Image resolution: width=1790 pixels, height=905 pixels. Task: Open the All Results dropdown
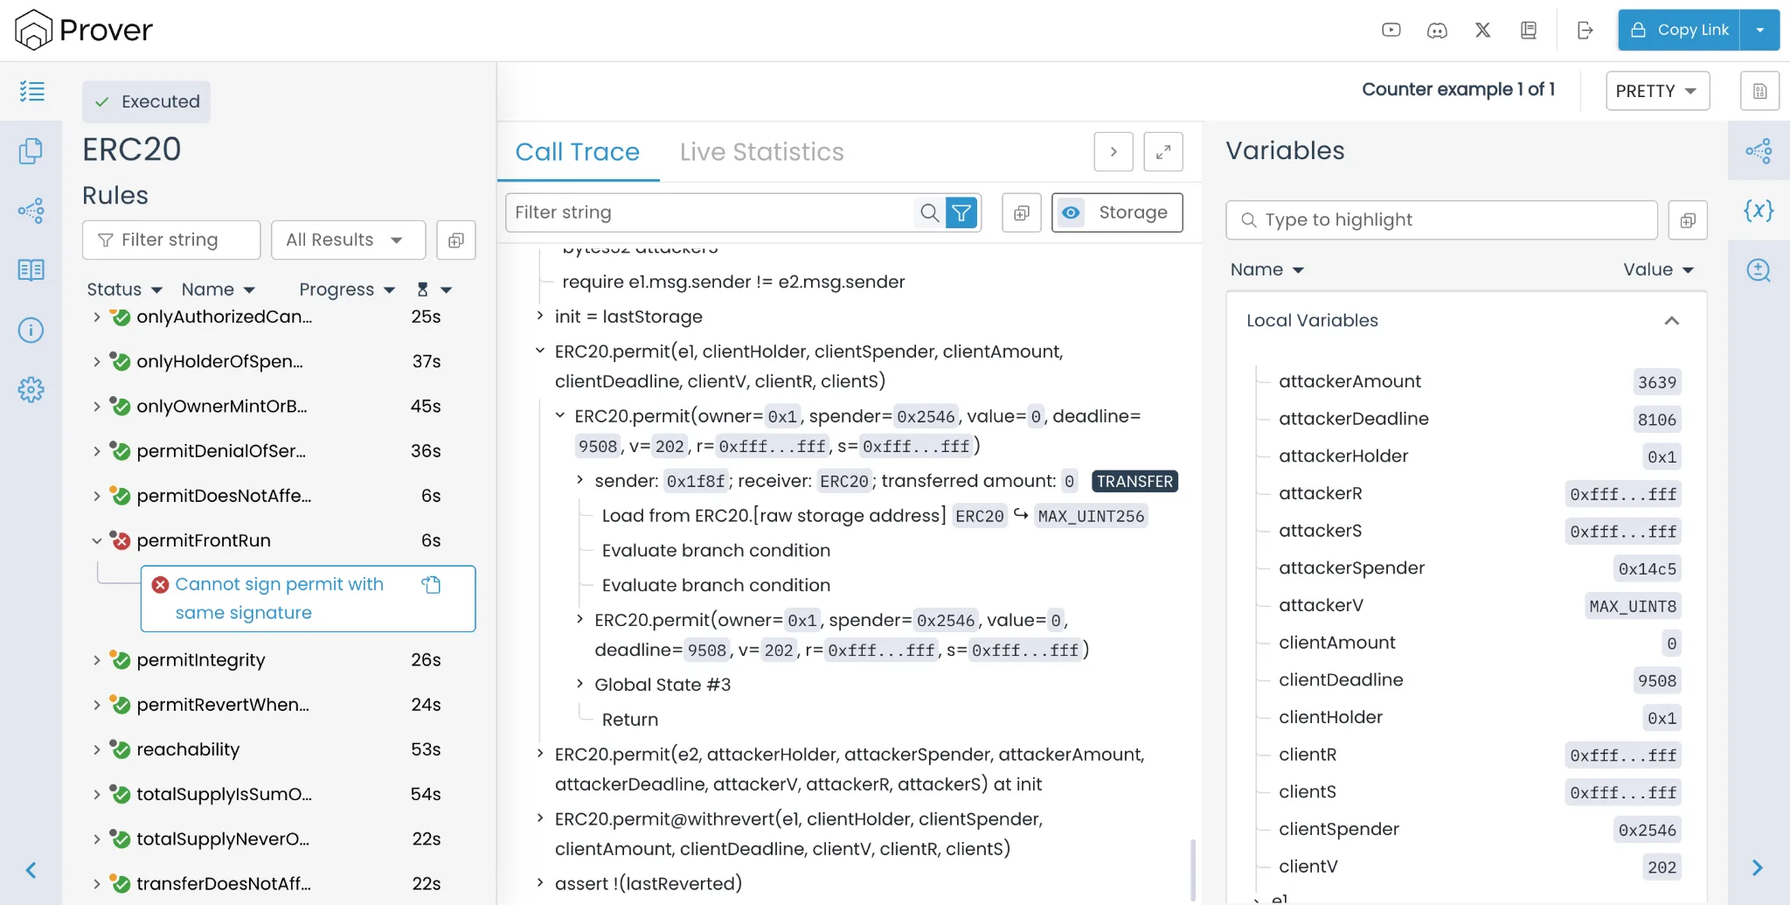point(347,240)
